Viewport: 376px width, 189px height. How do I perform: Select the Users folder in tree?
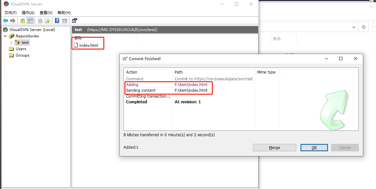coord(21,49)
